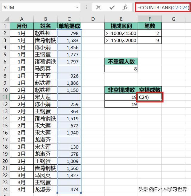This screenshot has width=191, height=196.
Task: Select row 1 header
Action: pyautogui.click(x=5, y=26)
